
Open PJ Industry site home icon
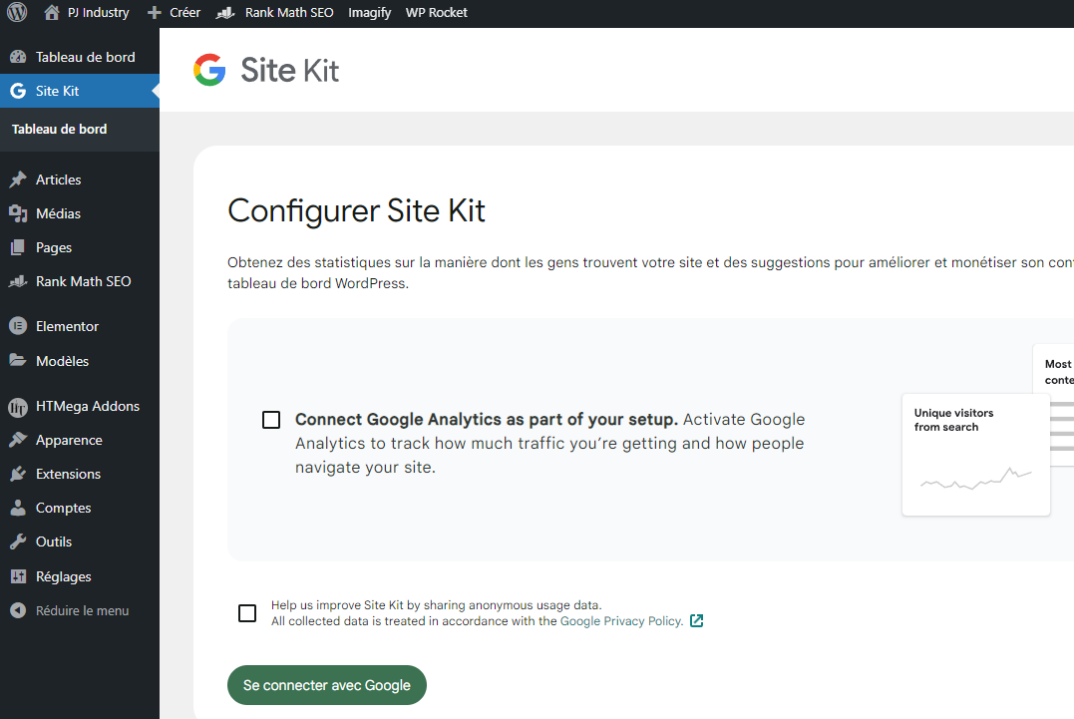[52, 13]
